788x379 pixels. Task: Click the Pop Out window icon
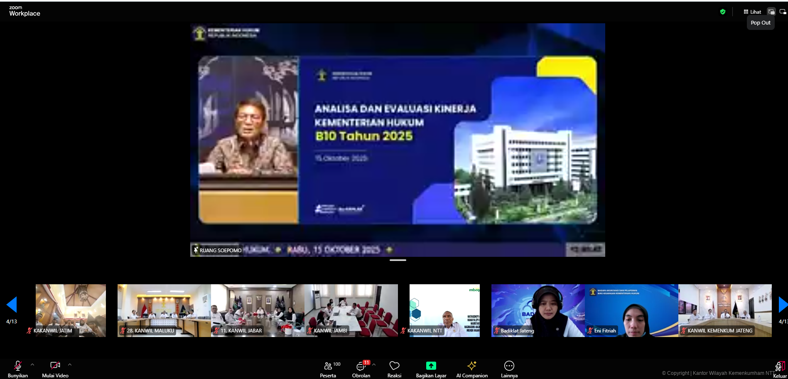pyautogui.click(x=771, y=12)
